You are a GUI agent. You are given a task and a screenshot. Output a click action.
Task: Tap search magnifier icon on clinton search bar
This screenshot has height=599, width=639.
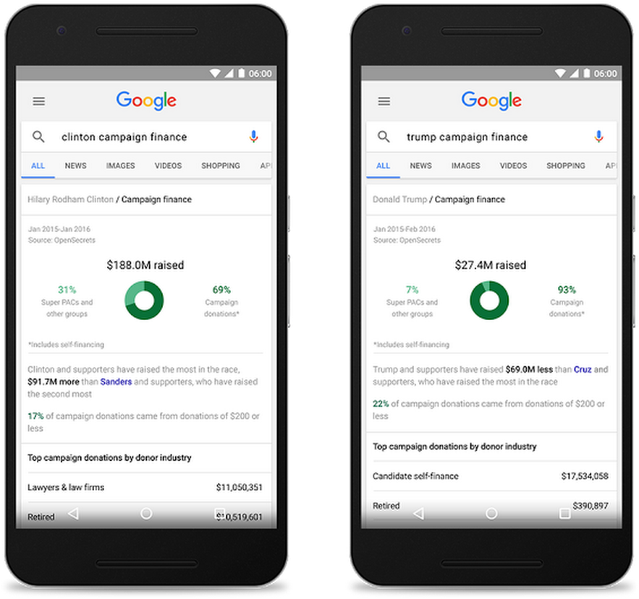point(38,137)
